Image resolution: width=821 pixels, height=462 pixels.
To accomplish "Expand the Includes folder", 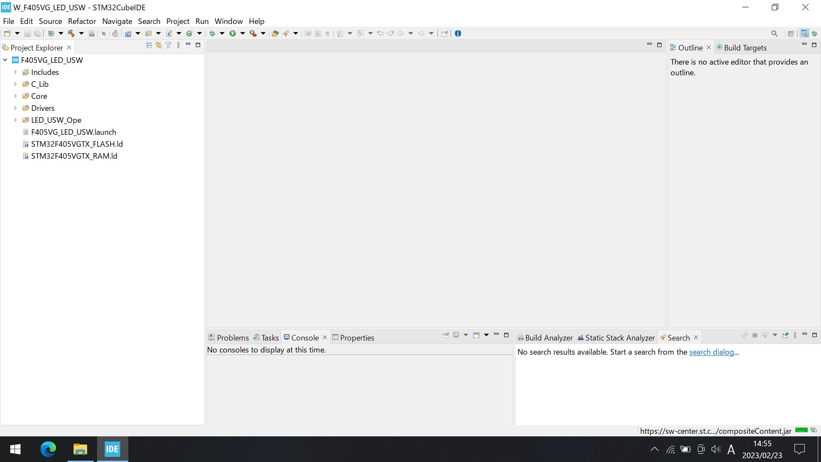I will tap(15, 72).
